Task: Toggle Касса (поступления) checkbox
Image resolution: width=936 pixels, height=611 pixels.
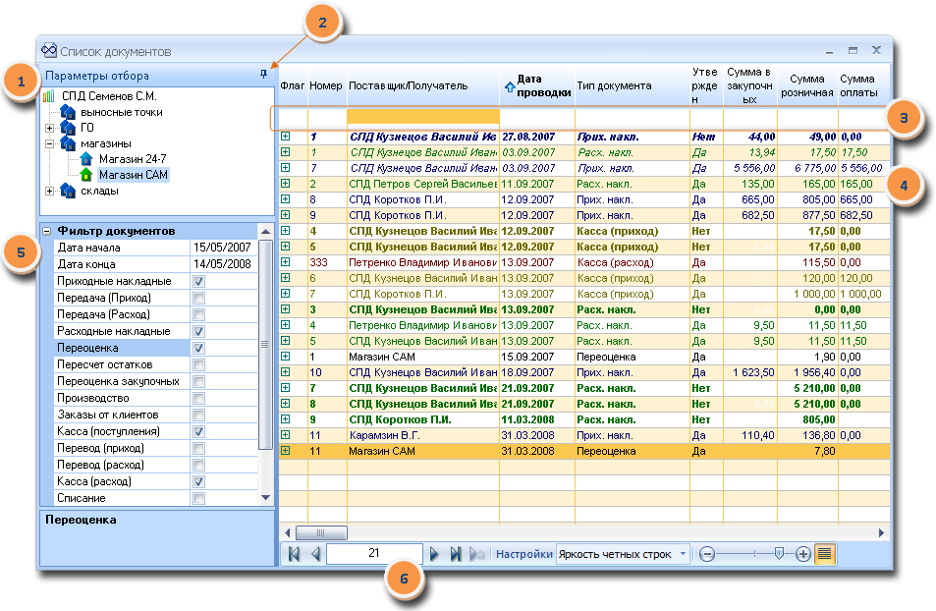Action: point(198,431)
